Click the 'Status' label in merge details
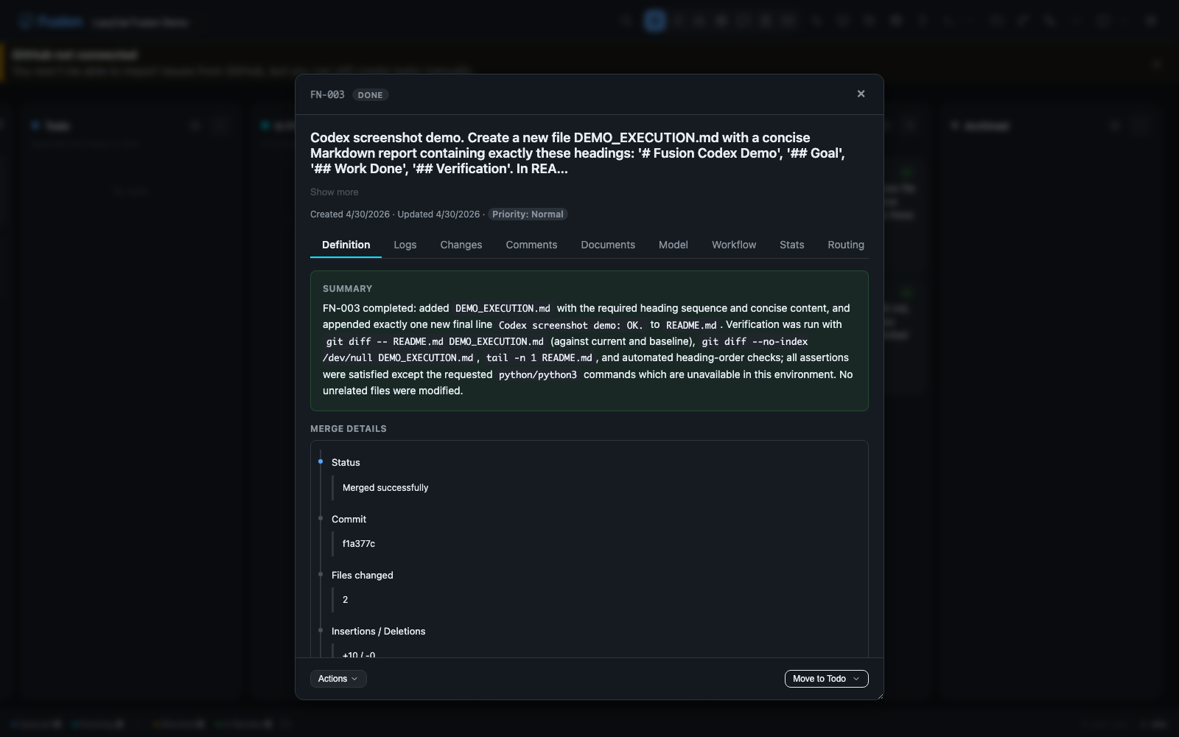This screenshot has height=737, width=1179. [x=346, y=463]
